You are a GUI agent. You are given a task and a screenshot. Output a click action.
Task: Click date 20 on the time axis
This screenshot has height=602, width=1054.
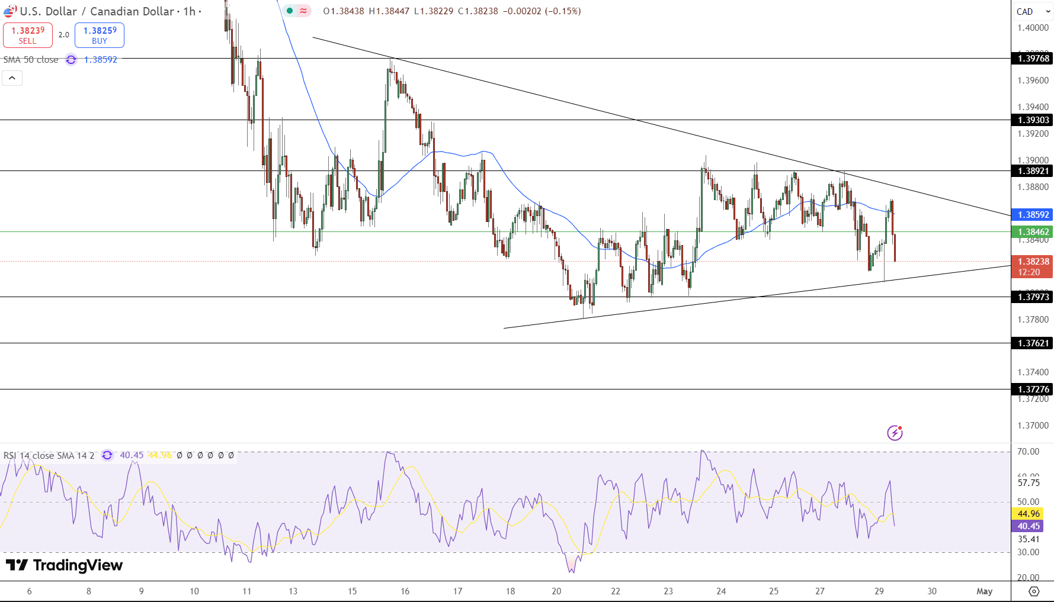[x=556, y=591]
